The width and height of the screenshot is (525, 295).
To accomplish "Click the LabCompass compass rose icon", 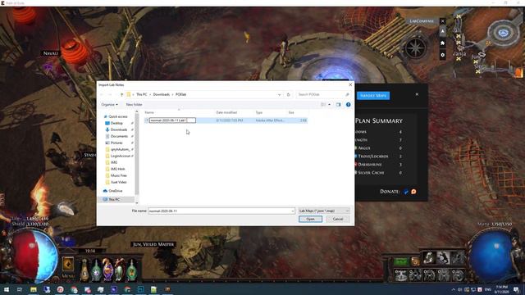I will tap(416, 48).
